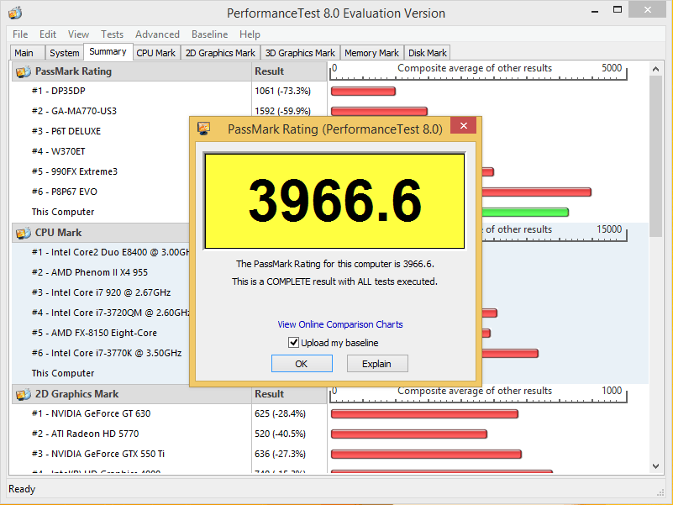This screenshot has width=673, height=505.
Task: Close the PassMark Rating dialog
Action: pyautogui.click(x=464, y=126)
